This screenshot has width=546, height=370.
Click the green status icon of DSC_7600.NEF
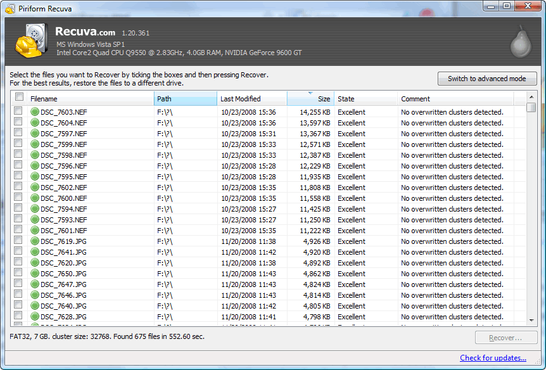tap(34, 198)
